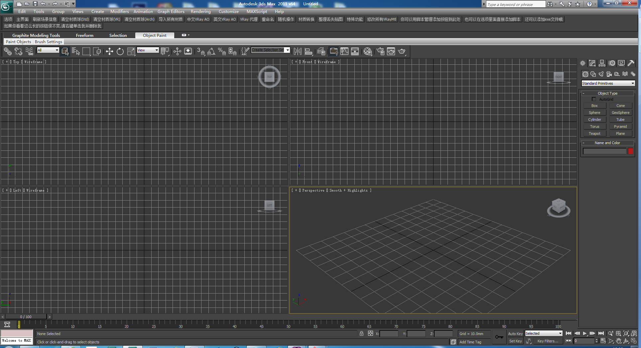Activate the Rotate tool

[x=120, y=51]
